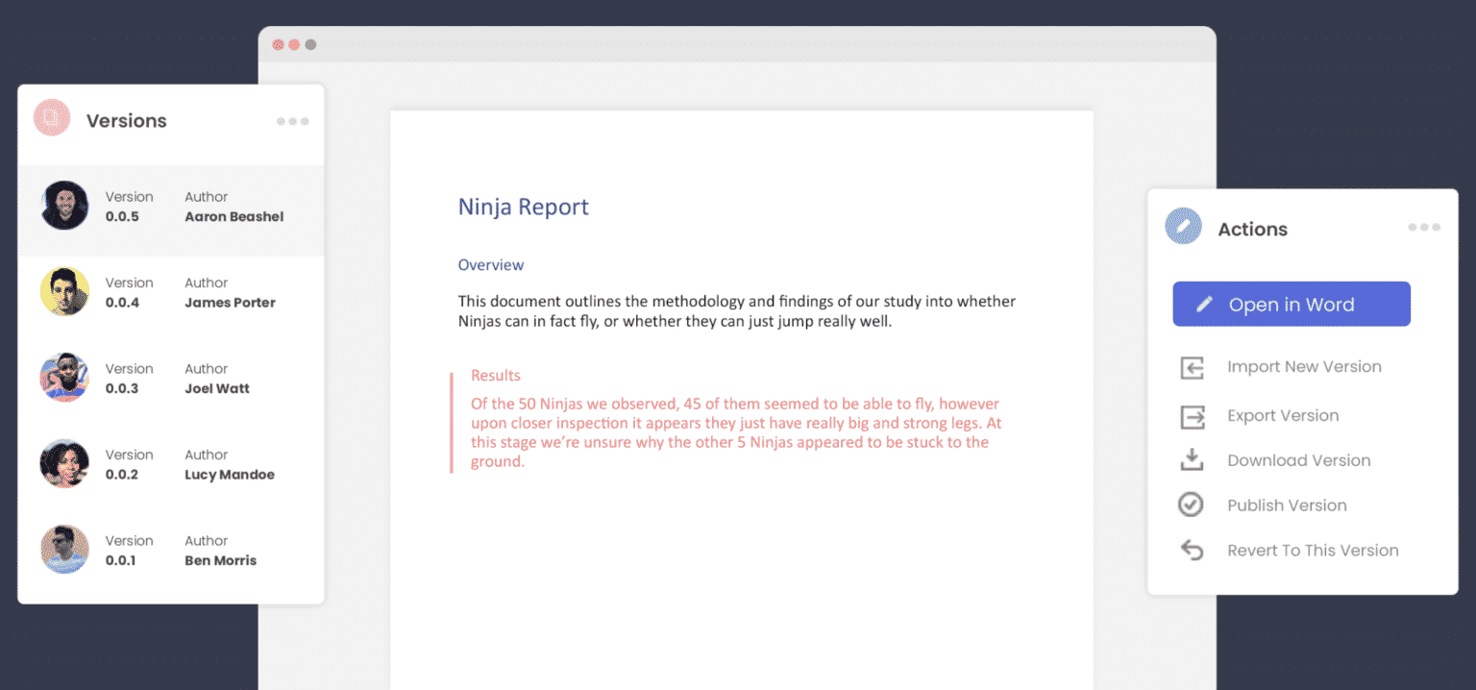Click Aaron Beashel's avatar thumbnail
1476x690 pixels.
click(x=64, y=206)
